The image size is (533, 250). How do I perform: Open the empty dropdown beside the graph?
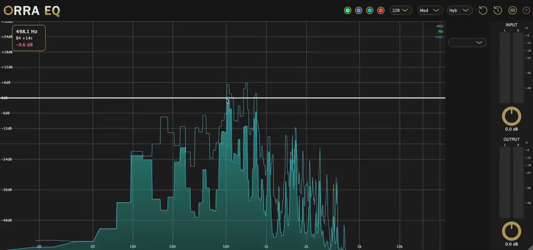point(467,42)
